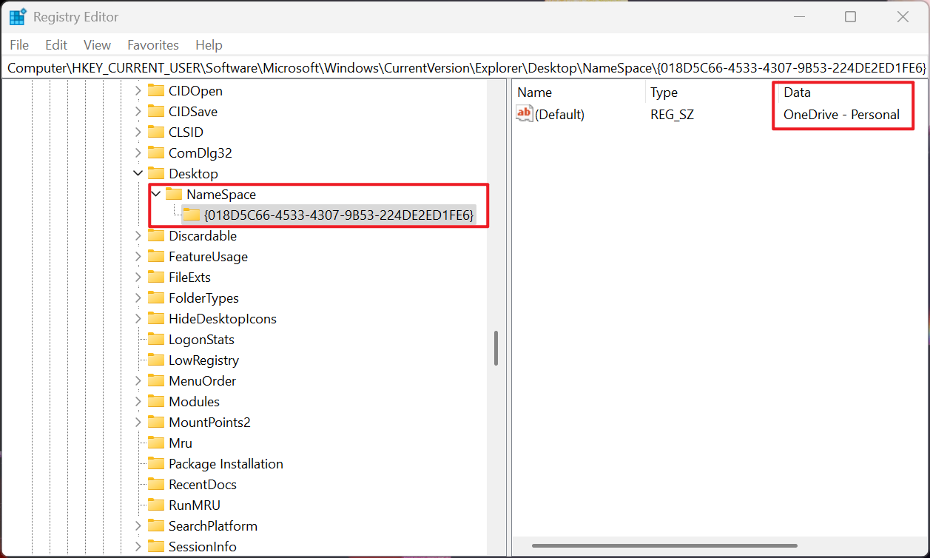Image resolution: width=930 pixels, height=558 pixels.
Task: Expand the Modules key
Action: (x=138, y=402)
